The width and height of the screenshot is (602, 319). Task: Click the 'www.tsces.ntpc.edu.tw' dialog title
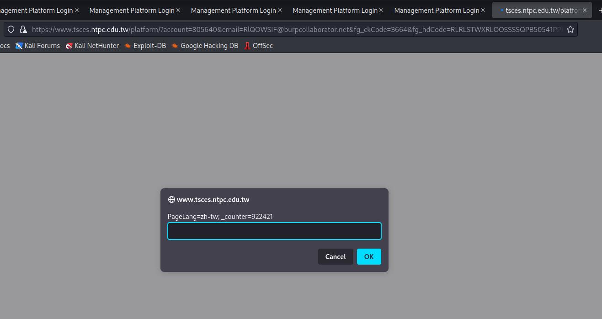pos(213,199)
